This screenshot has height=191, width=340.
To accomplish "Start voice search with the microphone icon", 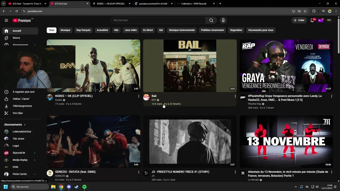I will [223, 20].
